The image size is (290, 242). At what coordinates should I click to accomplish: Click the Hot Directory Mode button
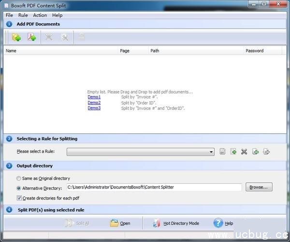(176, 223)
